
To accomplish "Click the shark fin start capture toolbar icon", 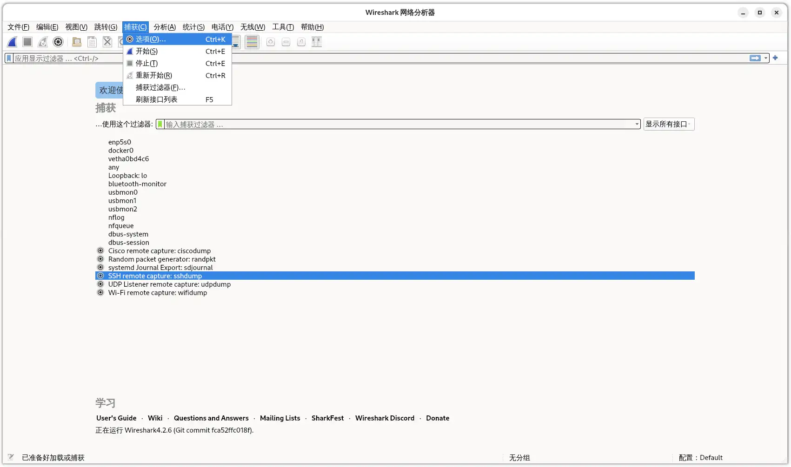I will (x=13, y=42).
